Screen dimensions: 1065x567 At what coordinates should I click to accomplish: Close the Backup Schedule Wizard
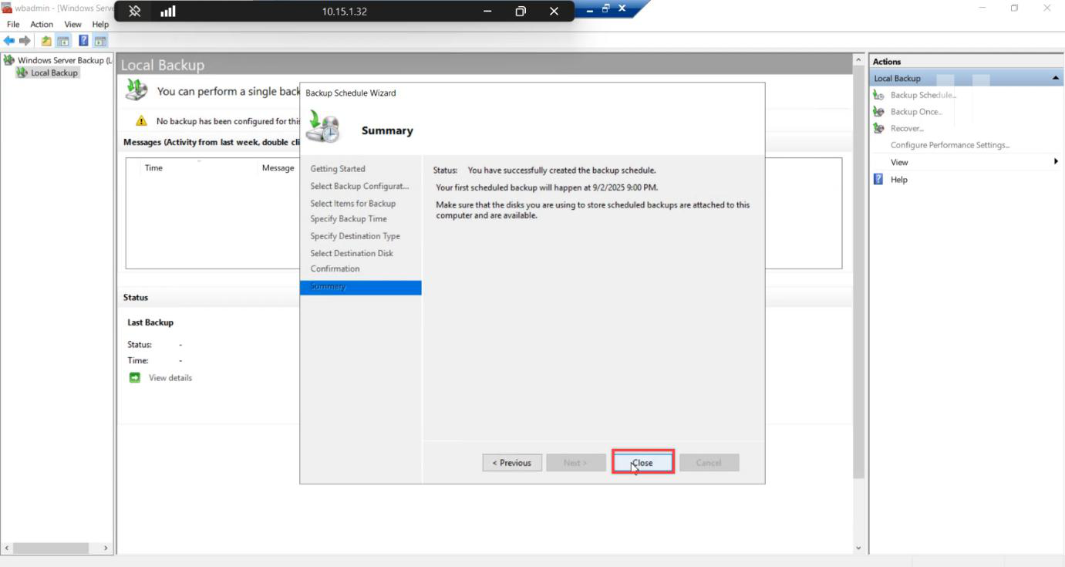642,462
